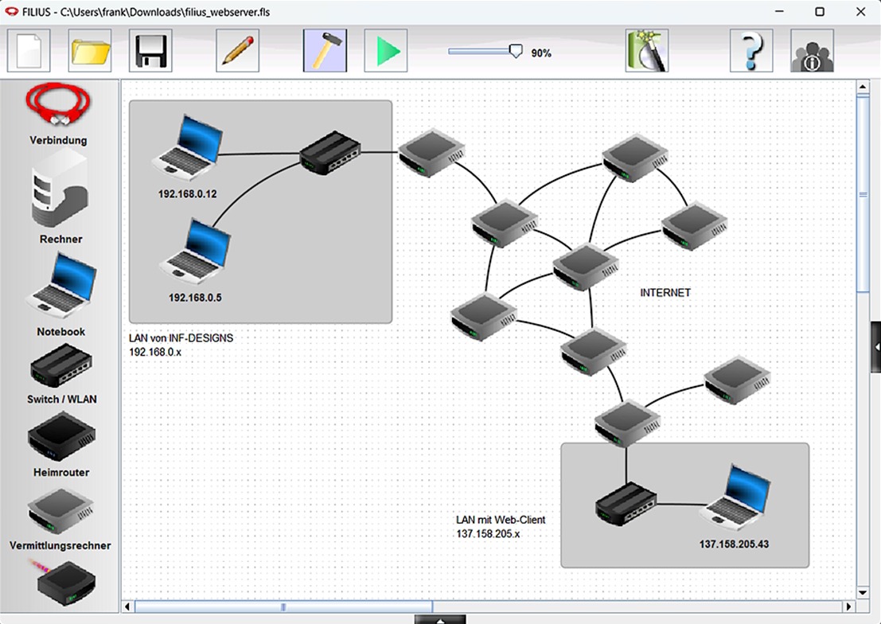
Task: Select notebook 192.168.0.12 on the canvas
Action: (x=188, y=148)
